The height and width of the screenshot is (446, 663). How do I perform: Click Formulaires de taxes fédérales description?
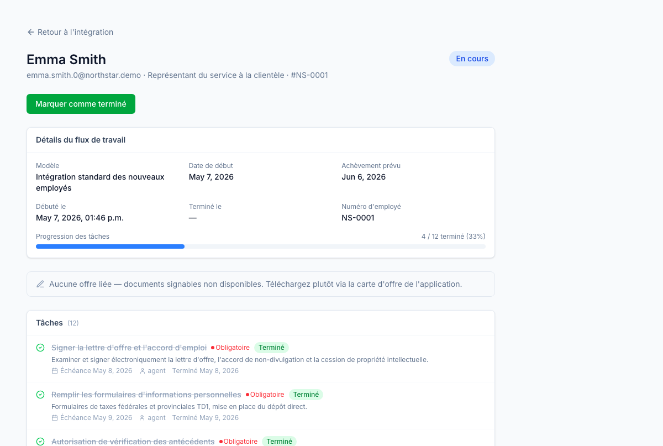click(179, 407)
